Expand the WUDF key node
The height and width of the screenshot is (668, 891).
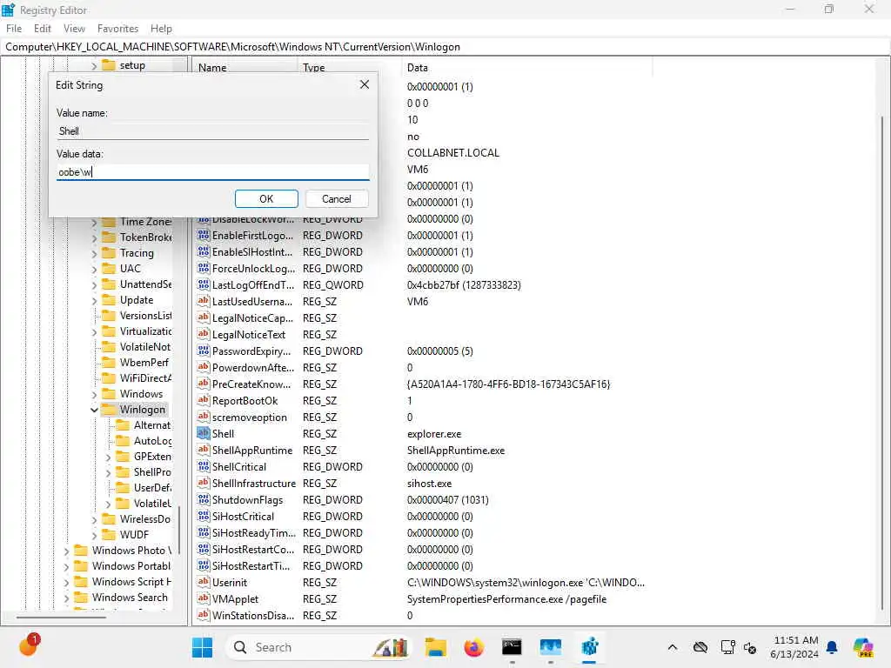tap(94, 535)
